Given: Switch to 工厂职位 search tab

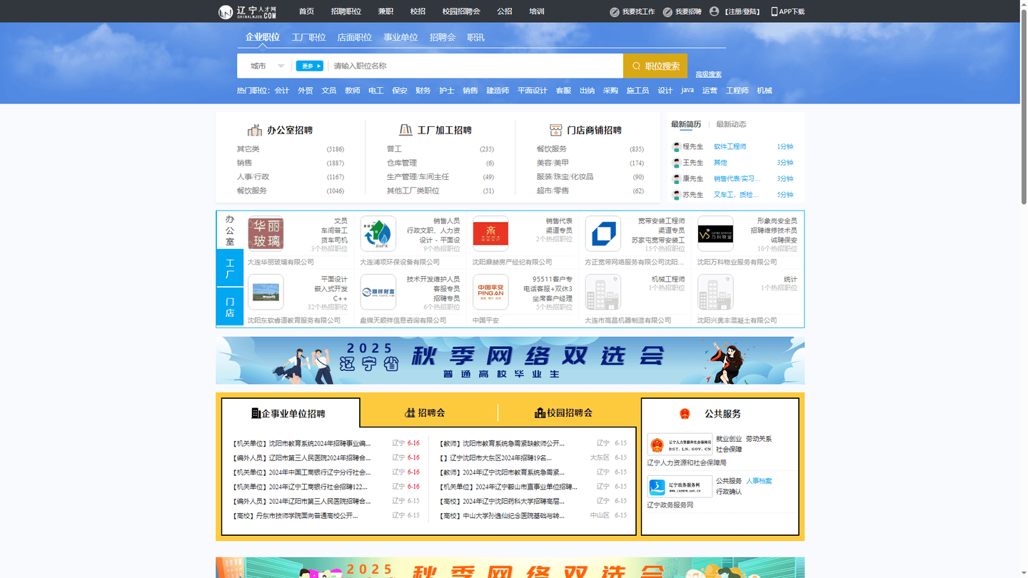Looking at the screenshot, I should pyautogui.click(x=308, y=37).
